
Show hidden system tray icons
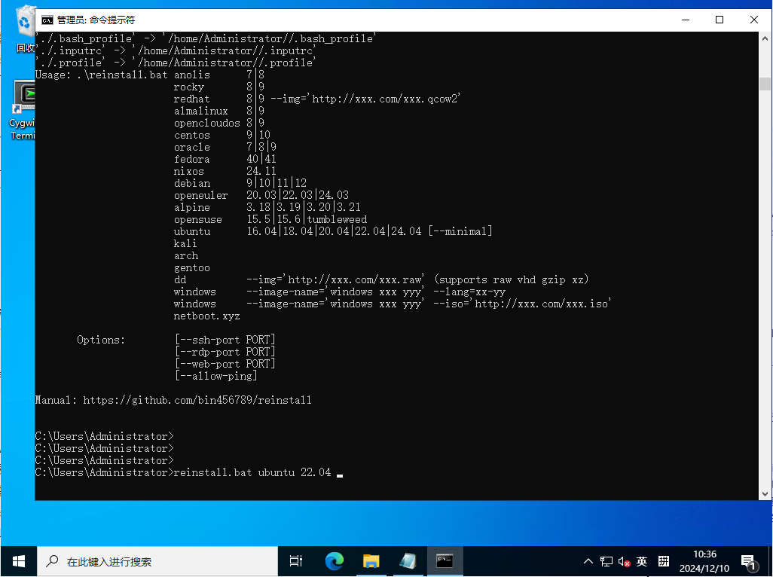click(588, 561)
